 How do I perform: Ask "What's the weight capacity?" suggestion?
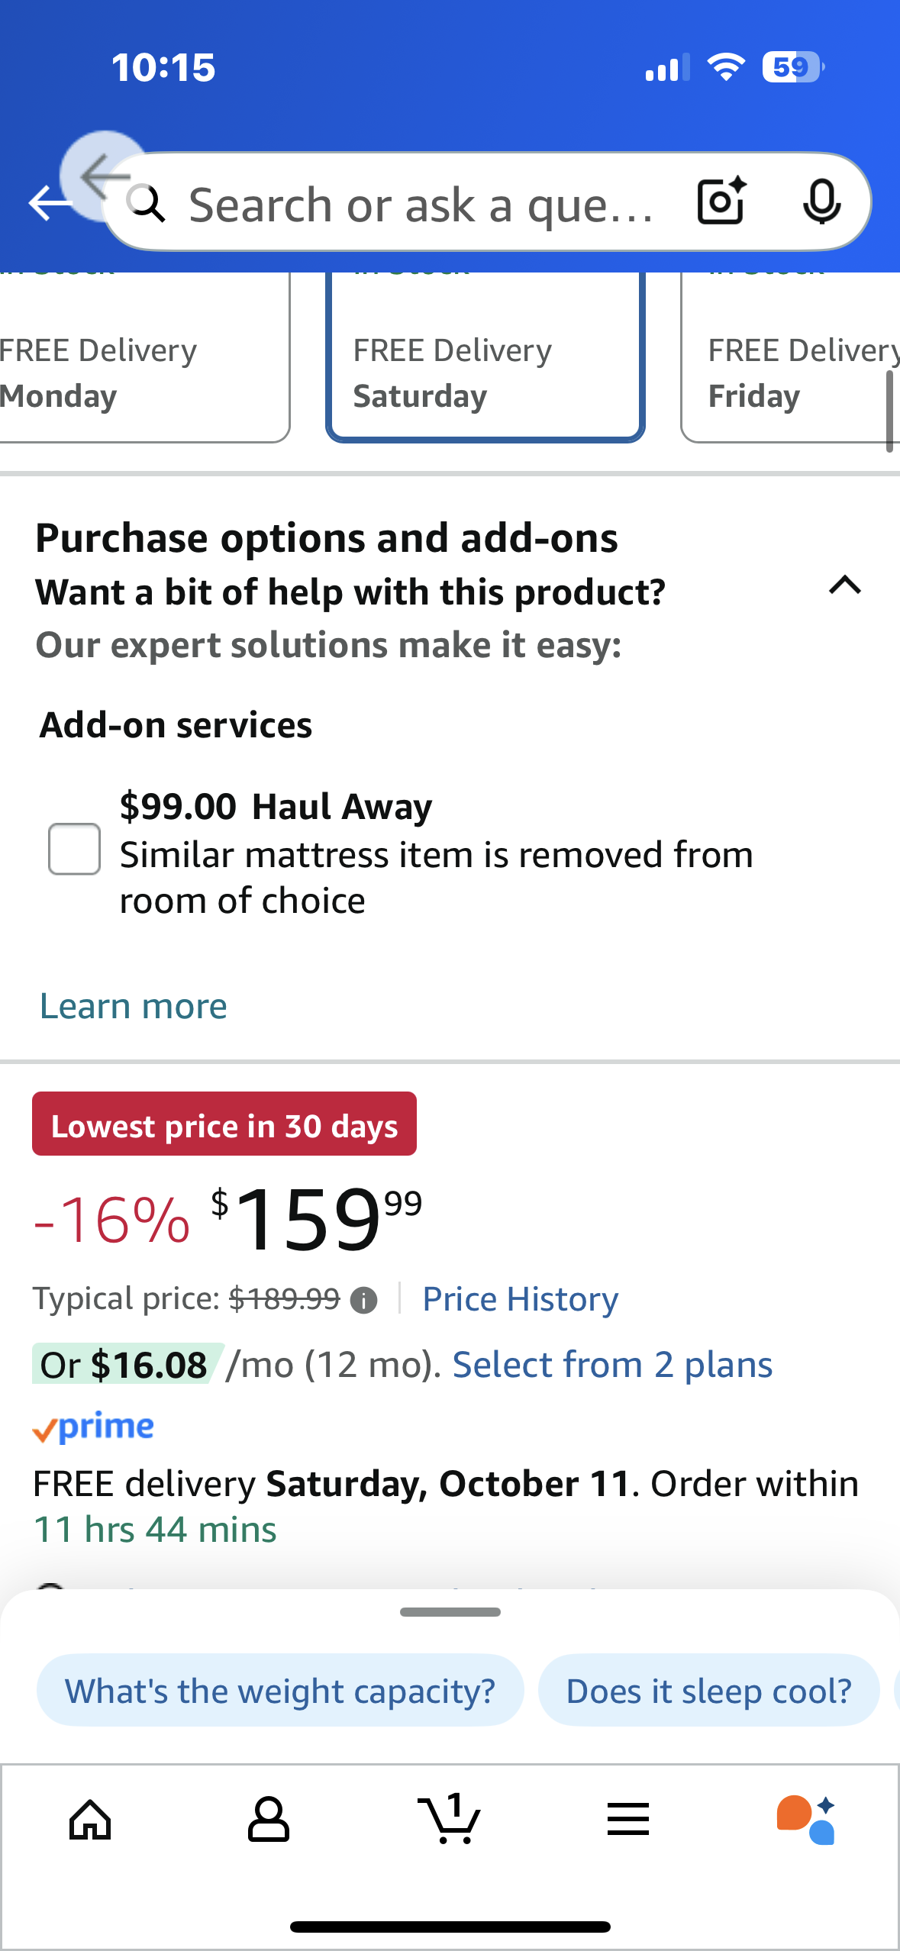click(x=280, y=1691)
